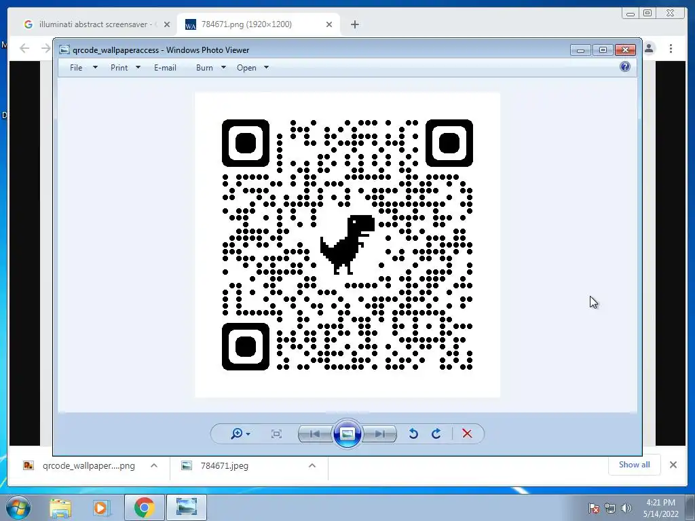Launch Windows Media Player from taskbar
The image size is (695, 521).
point(100,507)
